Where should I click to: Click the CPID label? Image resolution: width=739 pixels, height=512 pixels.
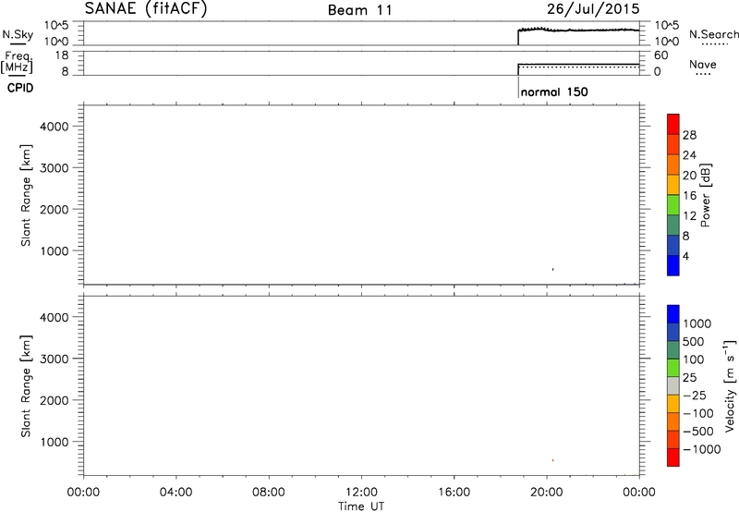[20, 88]
